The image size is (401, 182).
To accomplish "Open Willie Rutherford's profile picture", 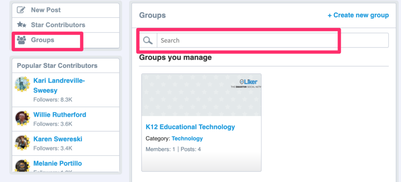I will pos(22,118).
